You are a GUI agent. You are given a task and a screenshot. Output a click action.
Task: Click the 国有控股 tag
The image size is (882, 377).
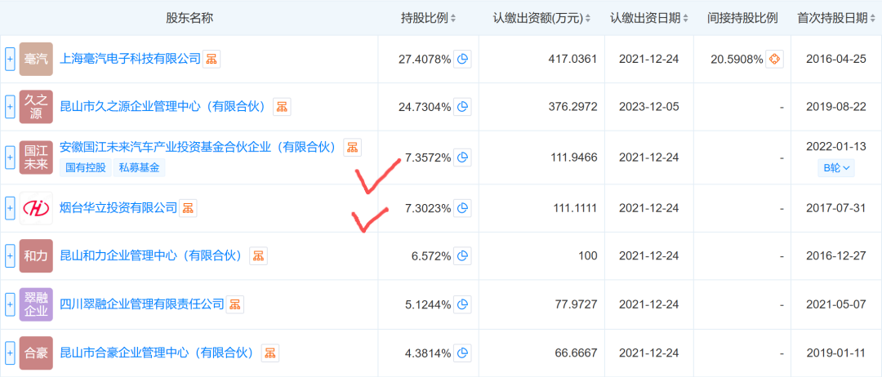pyautogui.click(x=86, y=166)
